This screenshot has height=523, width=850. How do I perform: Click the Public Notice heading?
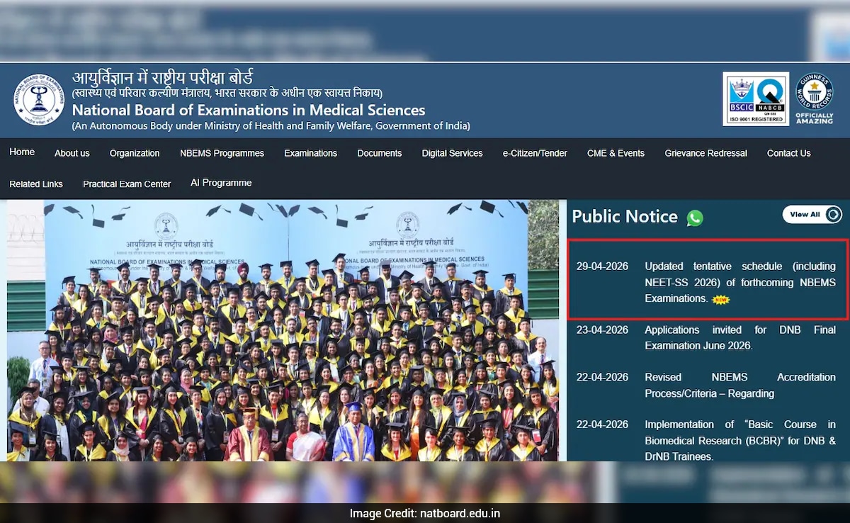[625, 216]
